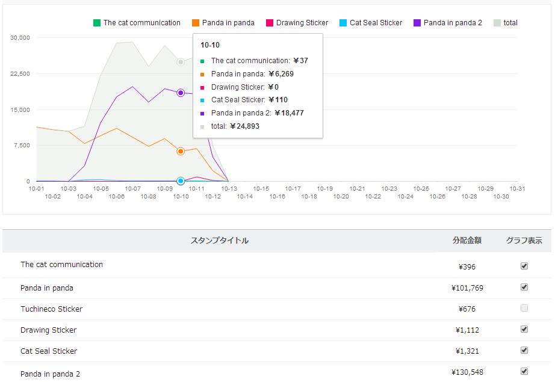Click blue Cat Seal Sticker legend swatch
Image resolution: width=555 pixels, height=382 pixels.
(x=344, y=23)
